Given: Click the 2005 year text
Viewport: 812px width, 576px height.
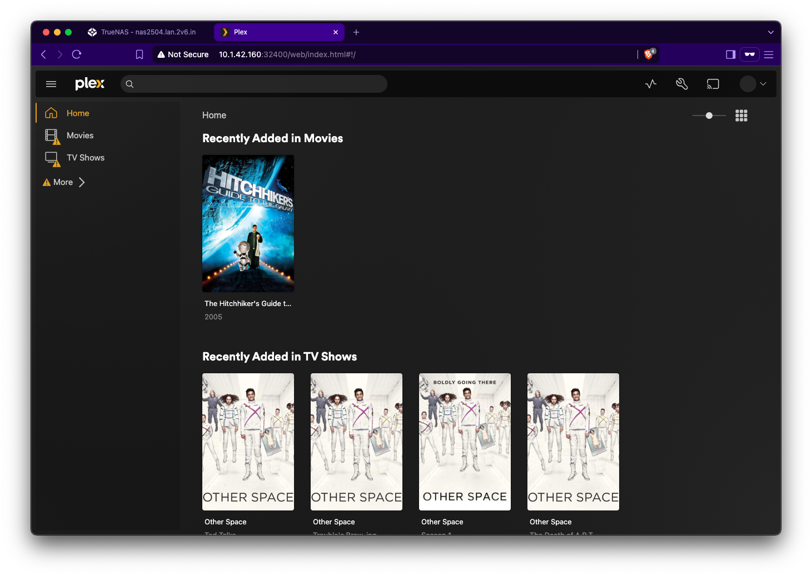Looking at the screenshot, I should (x=213, y=317).
